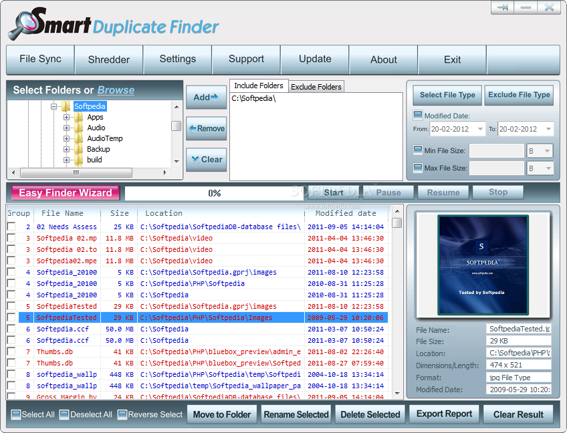Tick the checkbox for Softpedia02.mpe row

(x=11, y=261)
